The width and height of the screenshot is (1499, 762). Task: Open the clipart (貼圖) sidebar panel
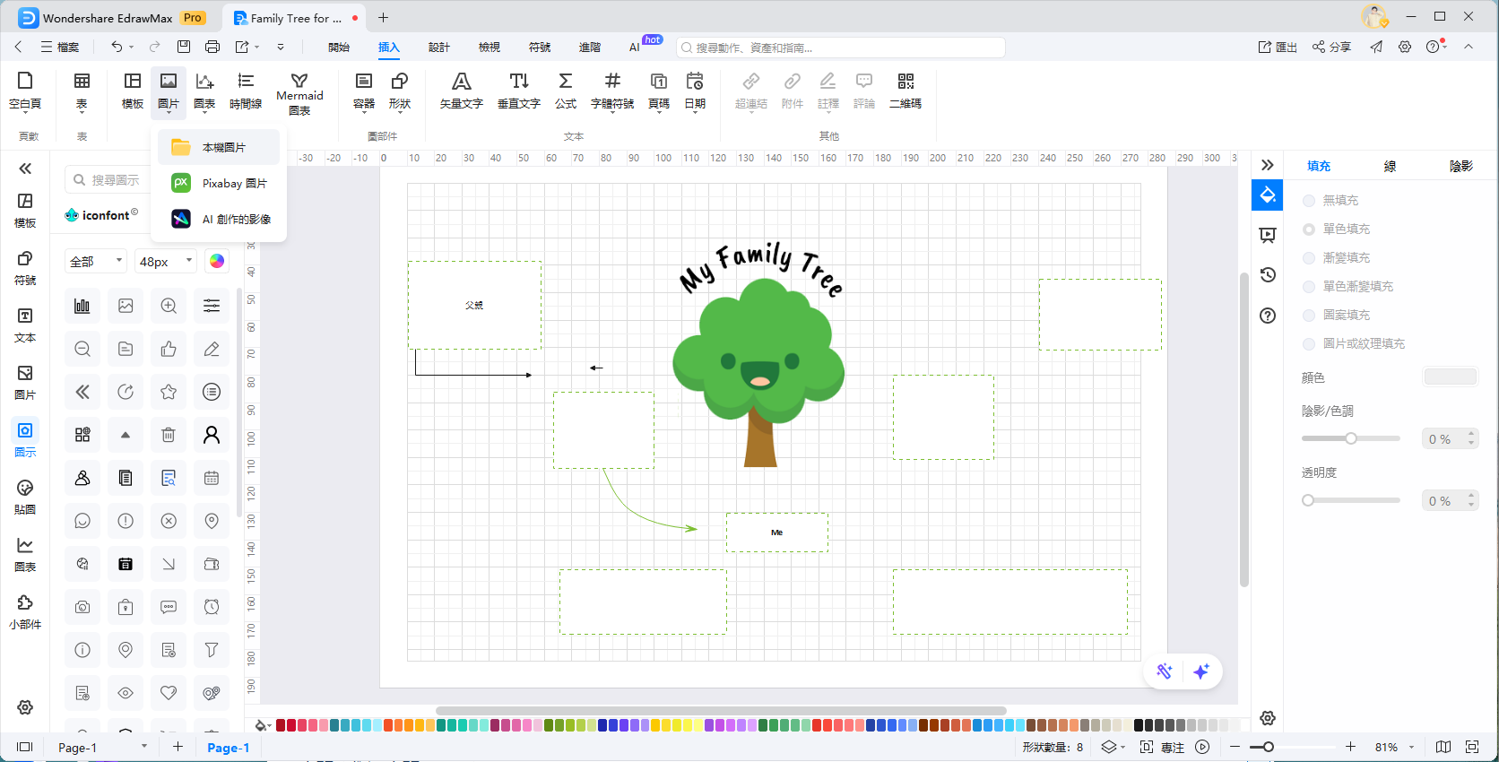coord(25,496)
